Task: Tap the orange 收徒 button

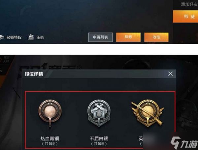Action: point(156,37)
